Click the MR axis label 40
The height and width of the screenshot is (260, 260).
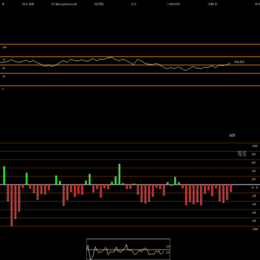pyautogui.click(x=254, y=171)
